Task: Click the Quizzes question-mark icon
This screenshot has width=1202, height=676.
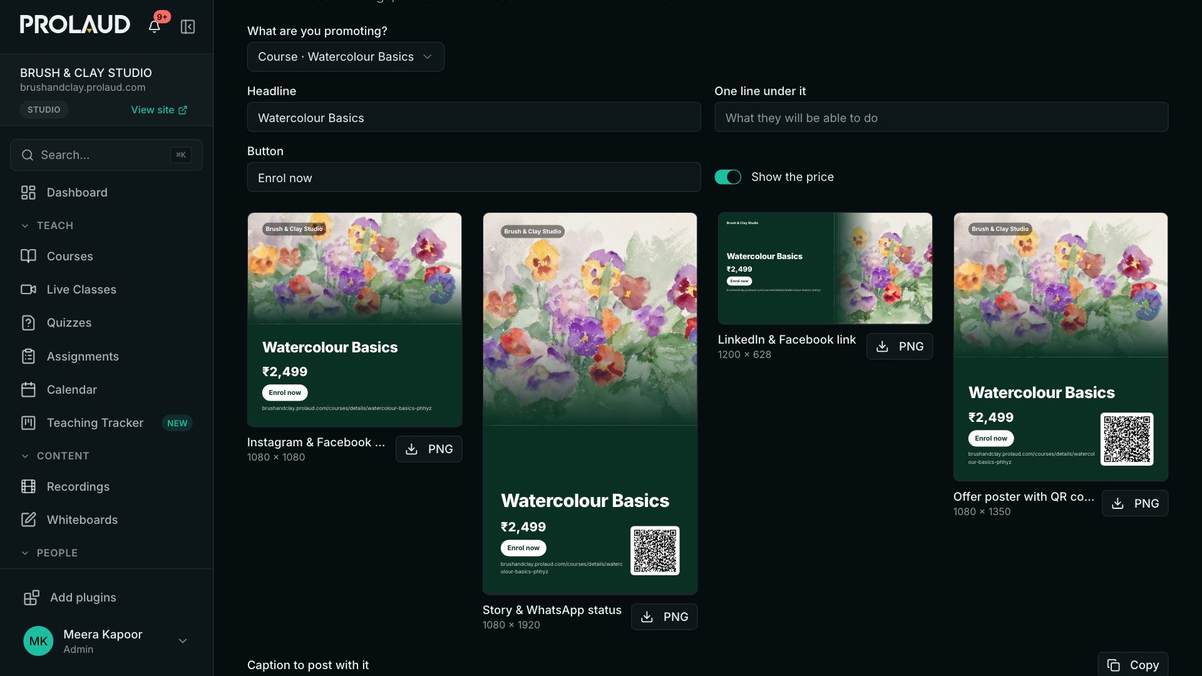Action: (28, 322)
